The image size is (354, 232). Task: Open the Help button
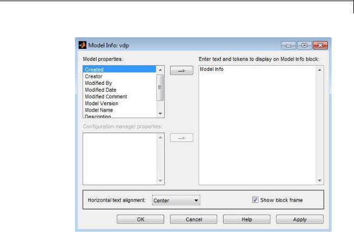(x=247, y=219)
